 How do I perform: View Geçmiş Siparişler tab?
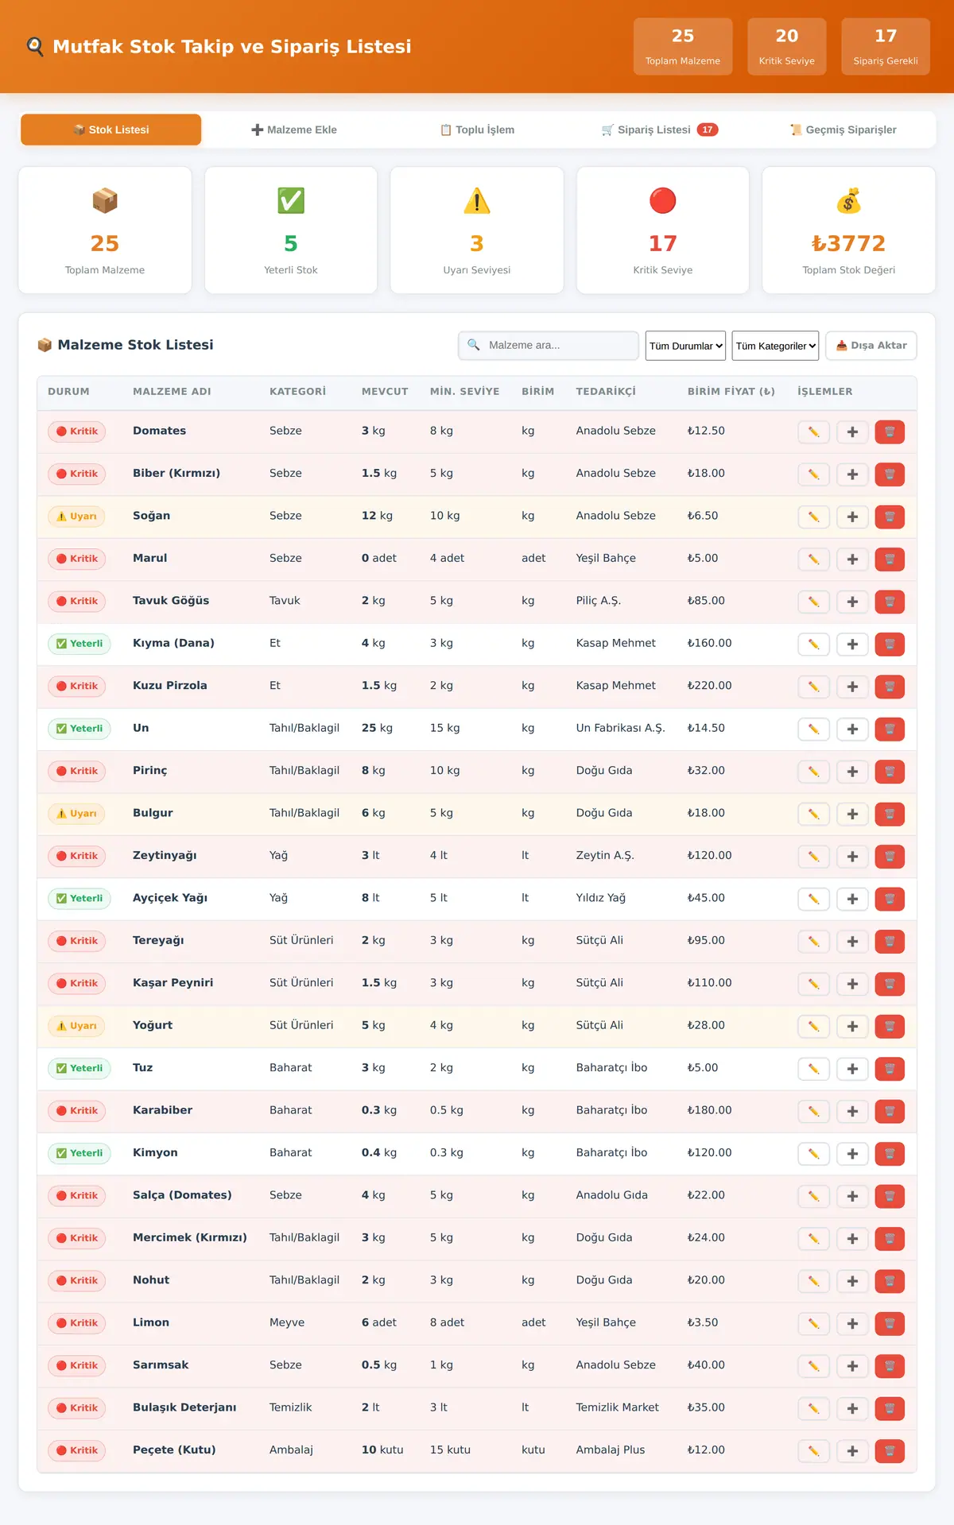tap(843, 130)
